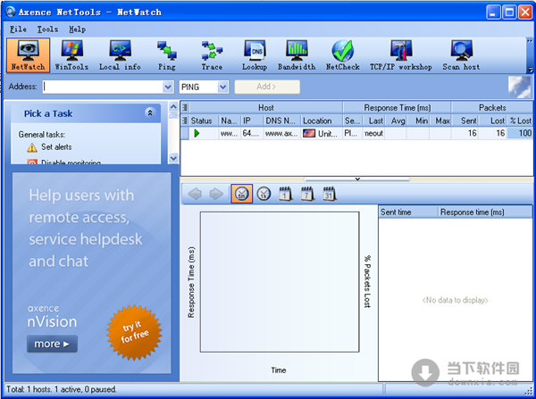This screenshot has width=536, height=399.
Task: Open the Scan host tool
Action: (461, 55)
